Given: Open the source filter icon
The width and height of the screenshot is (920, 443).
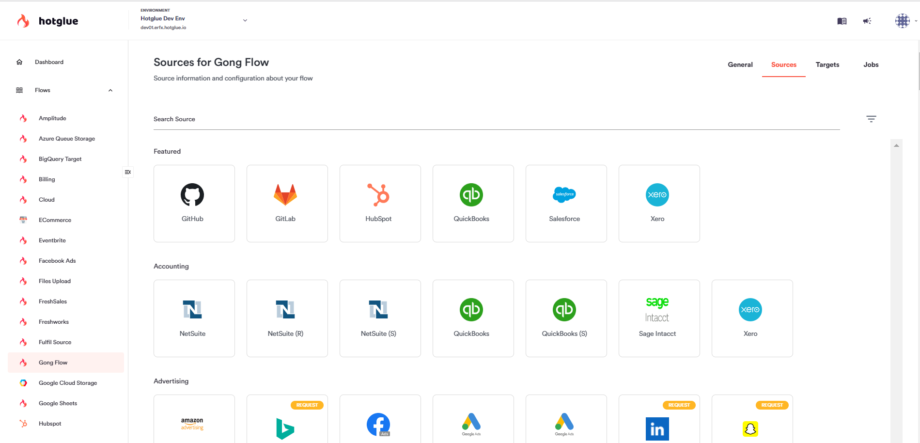Looking at the screenshot, I should pyautogui.click(x=871, y=119).
